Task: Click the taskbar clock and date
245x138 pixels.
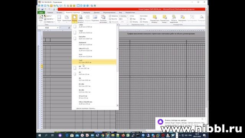Action: pyautogui.click(x=197, y=135)
